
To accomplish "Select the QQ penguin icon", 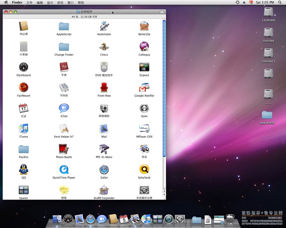I will pos(24,170).
